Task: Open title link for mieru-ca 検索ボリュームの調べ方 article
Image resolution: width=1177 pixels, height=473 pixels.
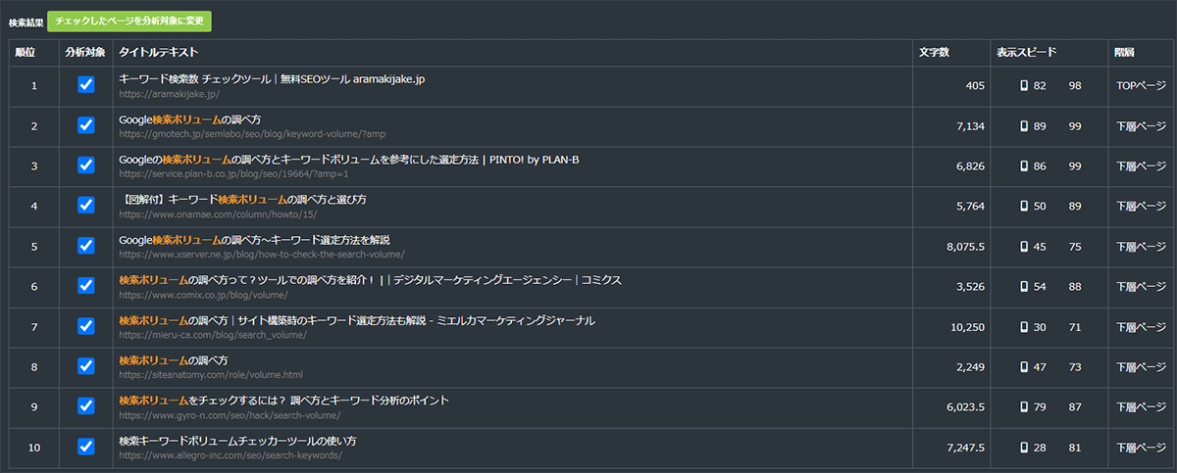Action: click(356, 320)
